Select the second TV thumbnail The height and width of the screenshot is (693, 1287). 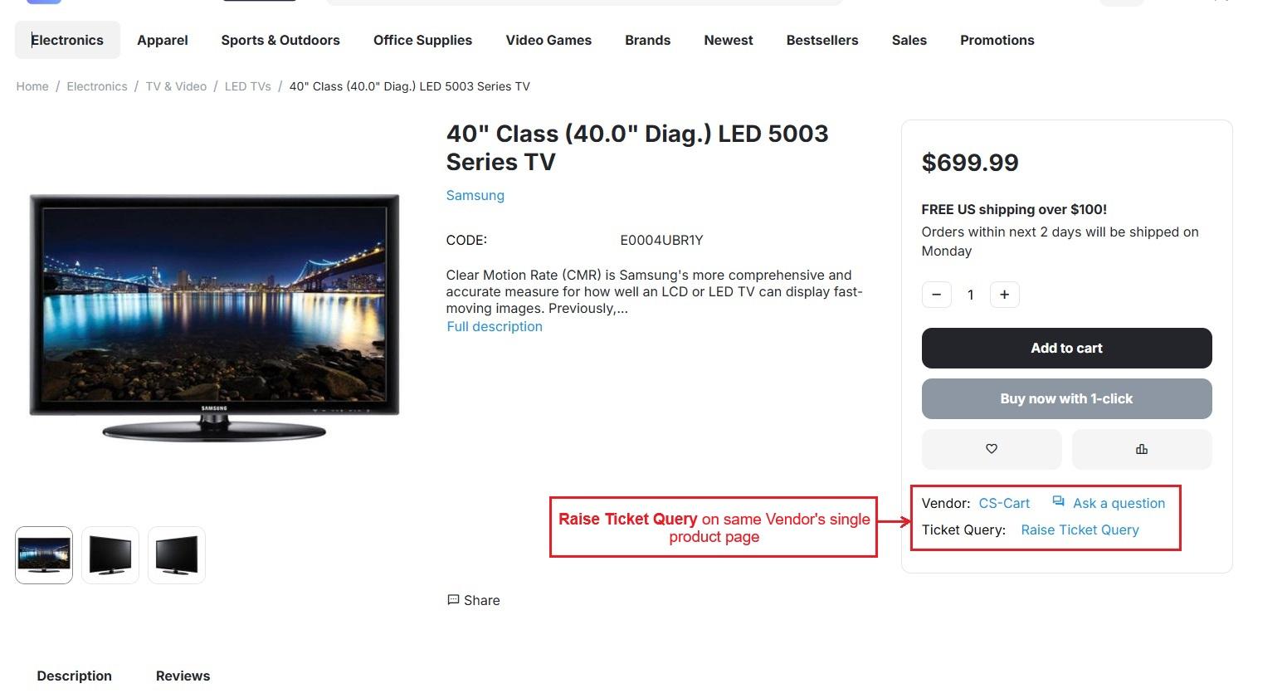click(110, 554)
